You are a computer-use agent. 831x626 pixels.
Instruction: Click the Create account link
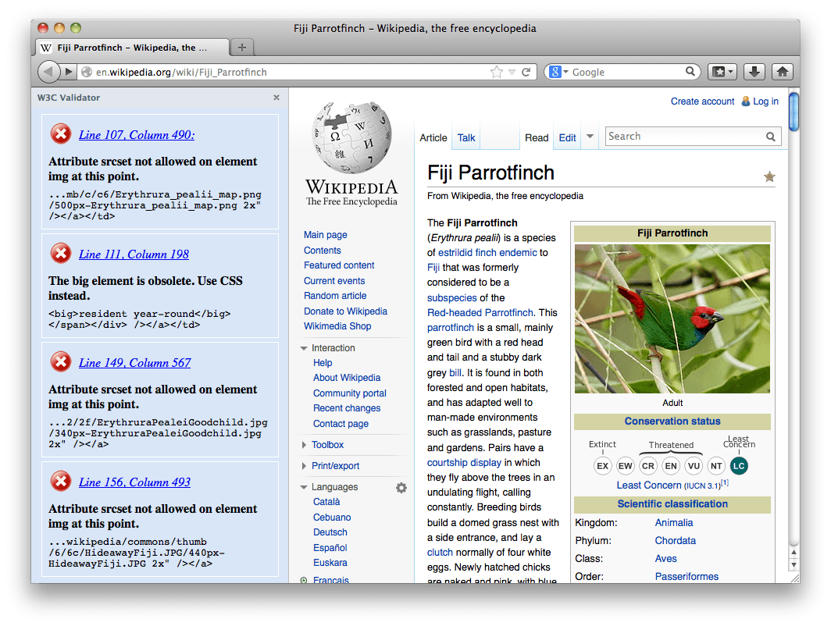pyautogui.click(x=702, y=101)
